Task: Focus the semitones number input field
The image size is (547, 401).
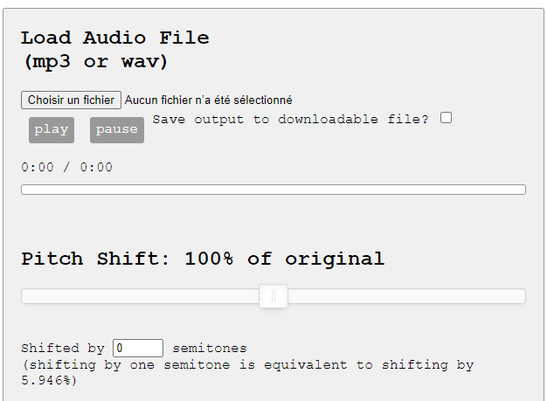Action: [138, 348]
